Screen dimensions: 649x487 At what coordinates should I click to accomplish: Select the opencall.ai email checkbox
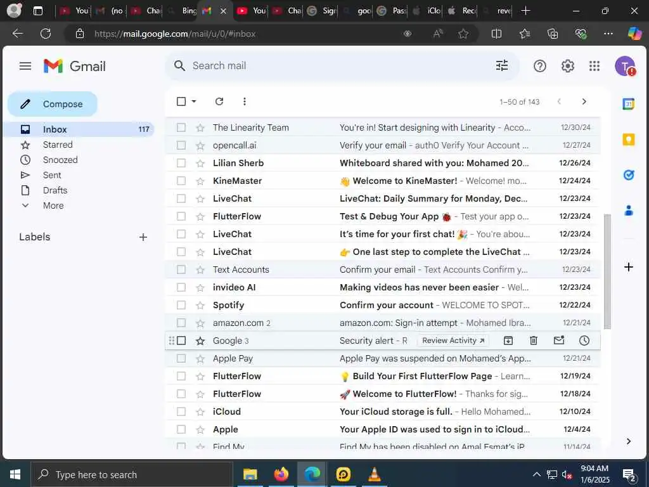coord(181,145)
